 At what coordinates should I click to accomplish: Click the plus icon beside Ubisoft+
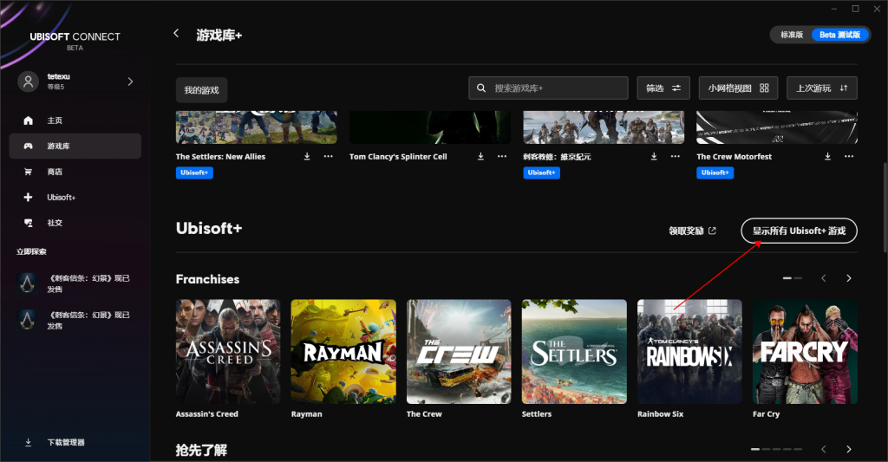(29, 197)
